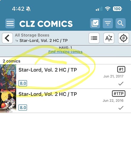Image resolution: width=131 pixels, height=149 pixels.
Task: Select All Storage Boxes breadcrumb
Action: [x=32, y=35]
